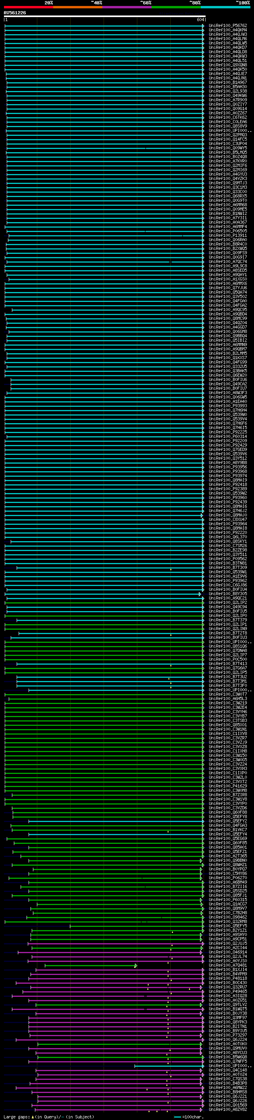Click the orange ~40% identity legend bar

click(x=78, y=7)
